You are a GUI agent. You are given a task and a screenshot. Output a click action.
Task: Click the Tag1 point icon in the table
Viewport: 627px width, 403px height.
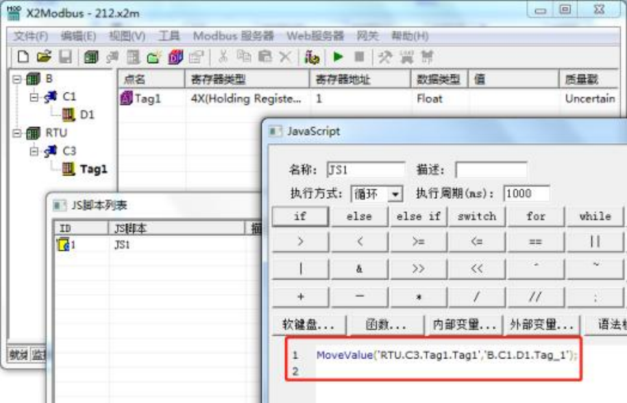(x=126, y=98)
